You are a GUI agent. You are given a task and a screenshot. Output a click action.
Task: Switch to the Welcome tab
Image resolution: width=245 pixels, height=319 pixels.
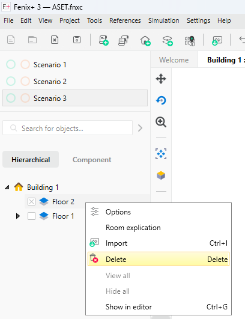(174, 60)
